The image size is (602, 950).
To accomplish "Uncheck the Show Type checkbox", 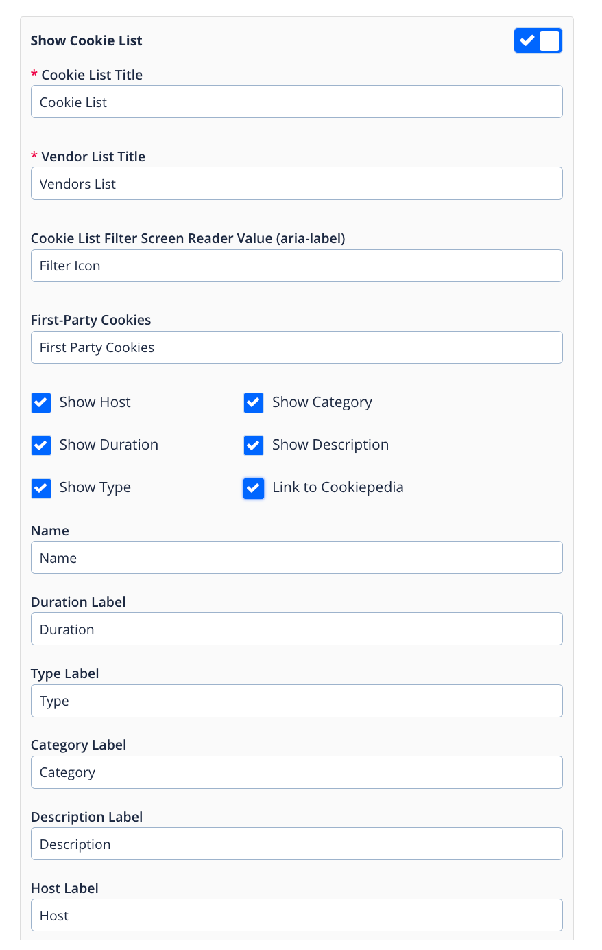I will pos(41,488).
